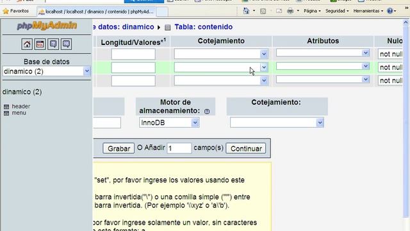Click the Cotejamiento column header
The image size is (410, 231).
221,41
